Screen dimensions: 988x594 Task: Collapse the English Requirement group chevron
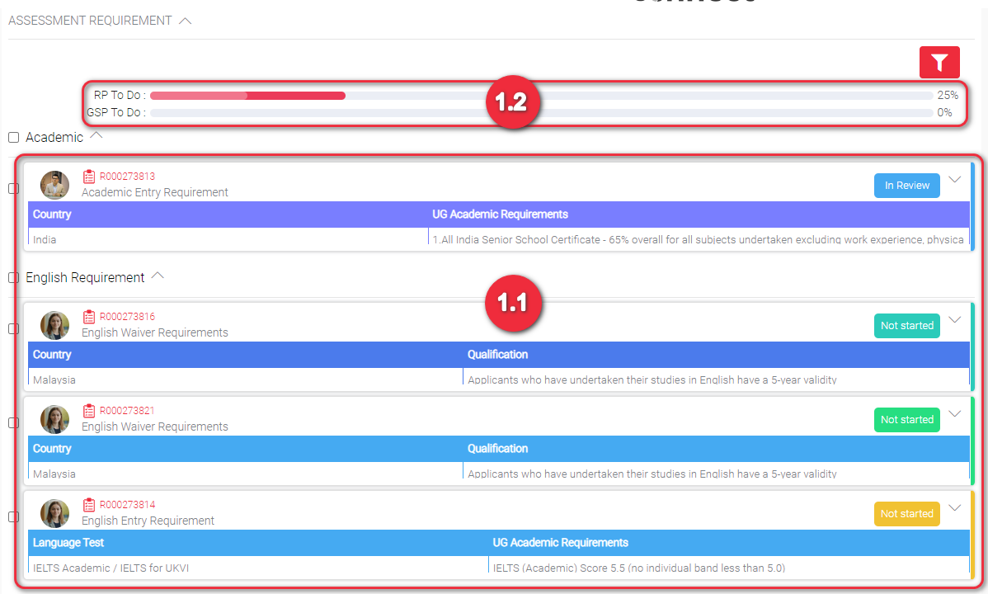158,276
